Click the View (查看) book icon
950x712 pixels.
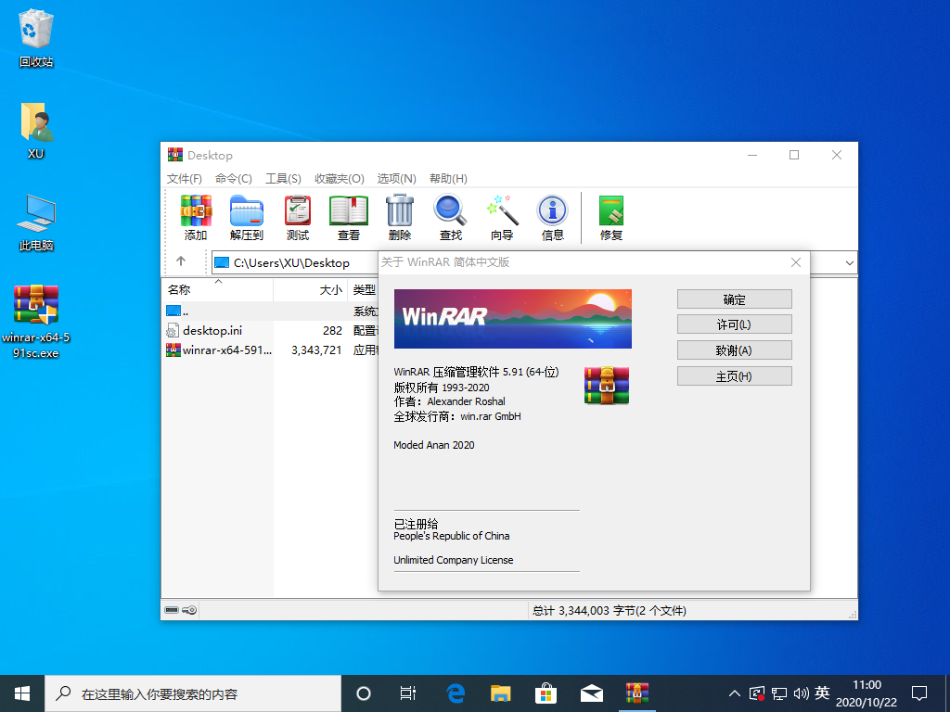tap(349, 218)
